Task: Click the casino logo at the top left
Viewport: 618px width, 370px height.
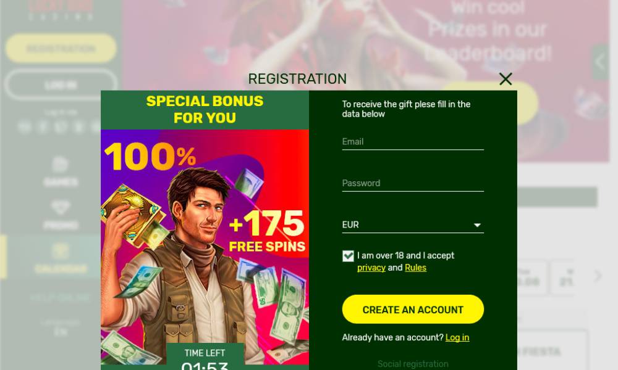Action: (61, 10)
